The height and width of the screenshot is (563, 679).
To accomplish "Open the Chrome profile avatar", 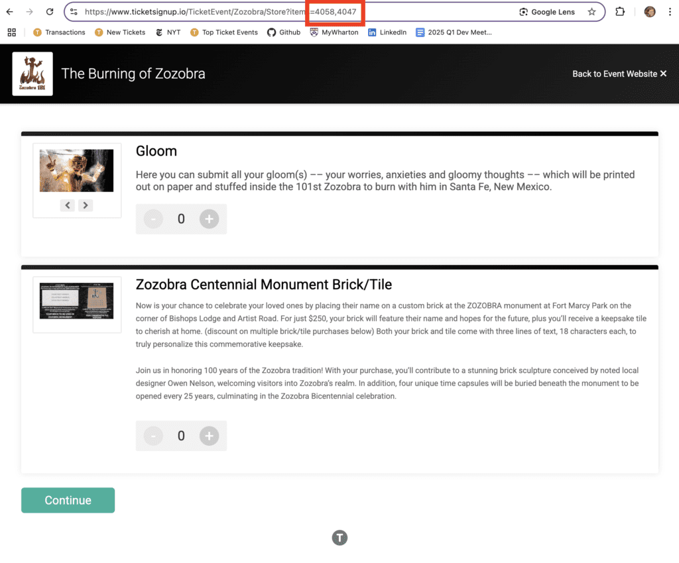I will click(650, 12).
